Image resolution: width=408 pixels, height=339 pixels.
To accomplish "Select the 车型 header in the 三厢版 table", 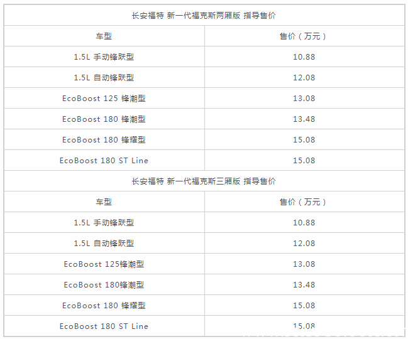I will point(104,202).
